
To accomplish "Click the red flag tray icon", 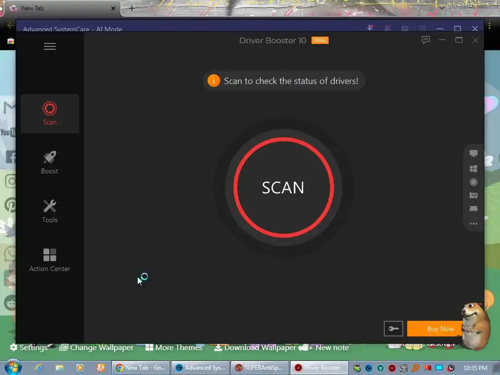I will pyautogui.click(x=427, y=368).
